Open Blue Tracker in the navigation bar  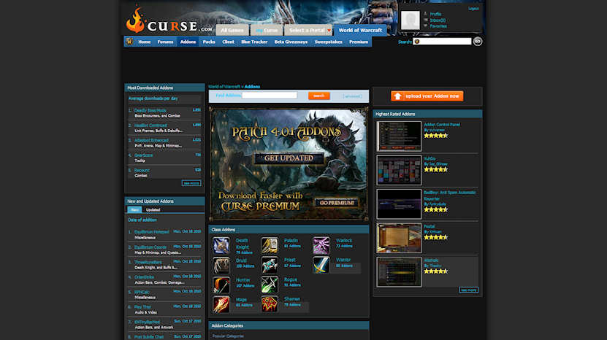tap(254, 42)
